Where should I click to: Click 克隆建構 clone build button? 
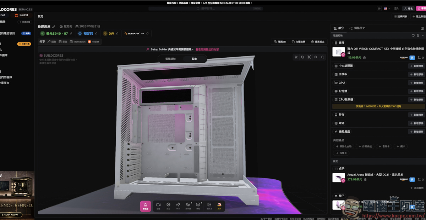(x=299, y=42)
